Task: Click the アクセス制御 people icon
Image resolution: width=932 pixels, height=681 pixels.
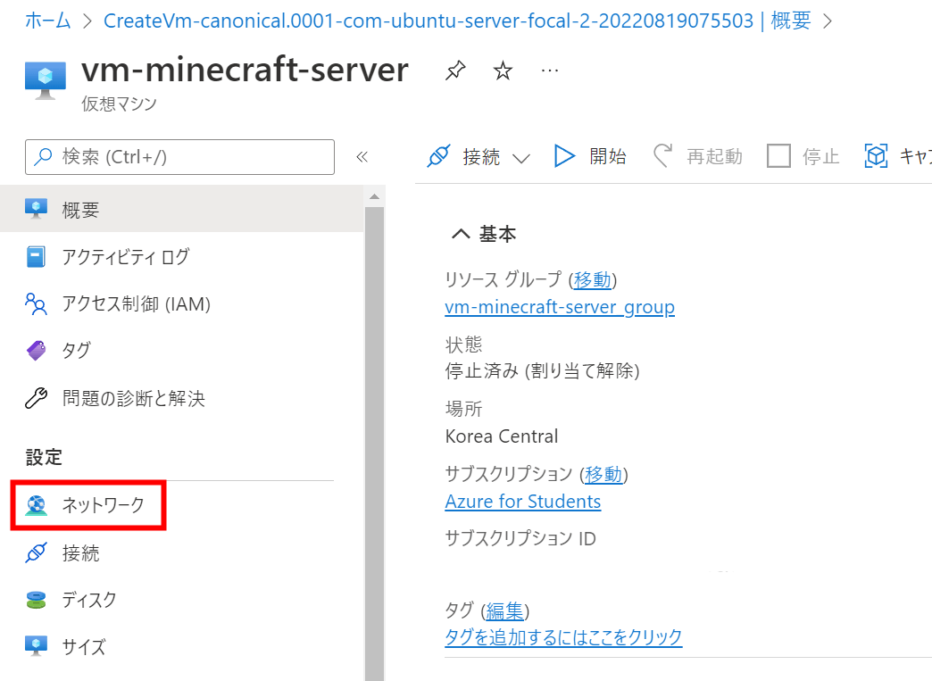Action: (x=36, y=303)
